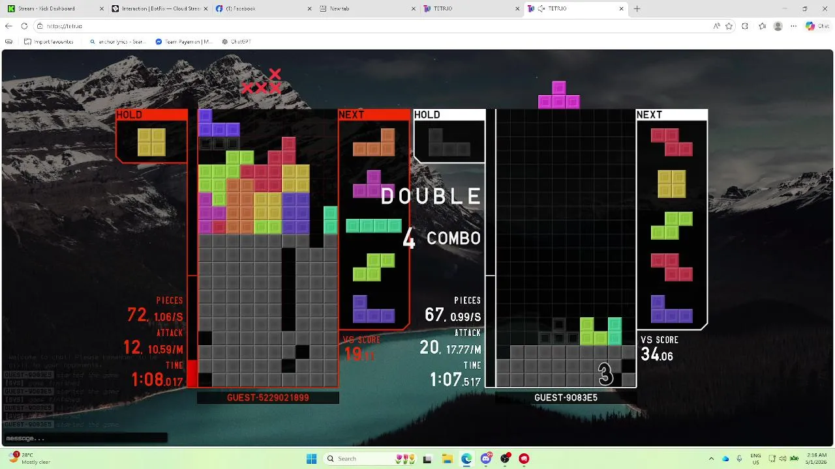The image size is (835, 469).
Task: Click the right player time 1:07.517
Action: [x=455, y=379]
